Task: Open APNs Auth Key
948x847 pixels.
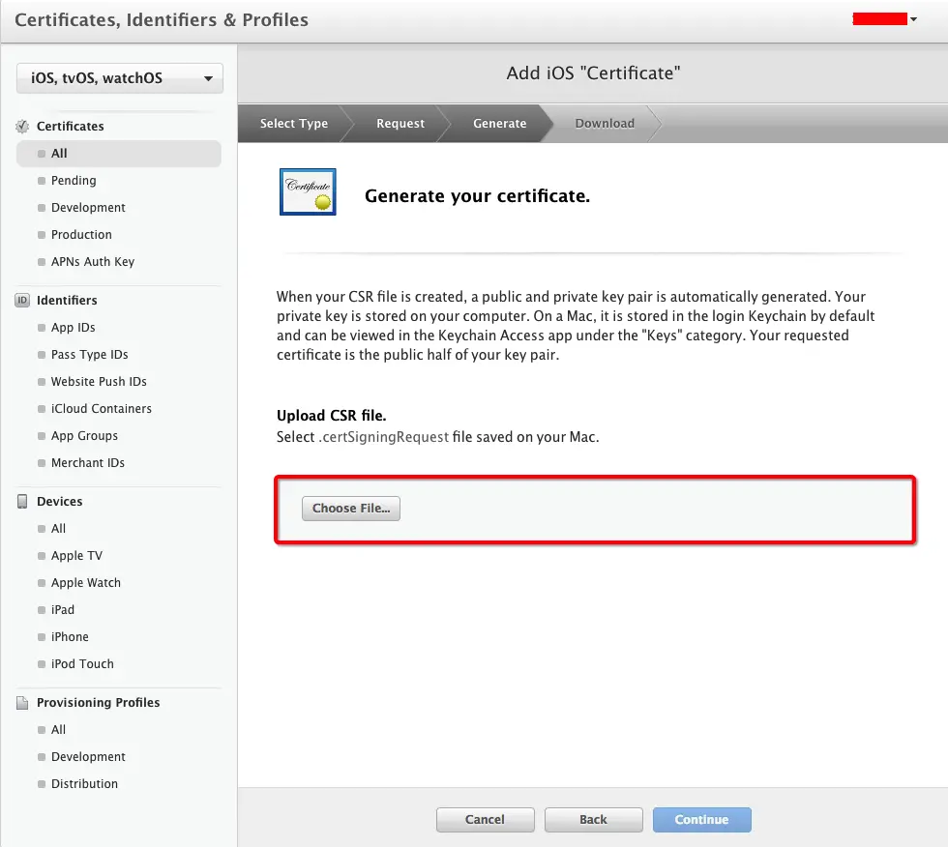Action: tap(93, 262)
